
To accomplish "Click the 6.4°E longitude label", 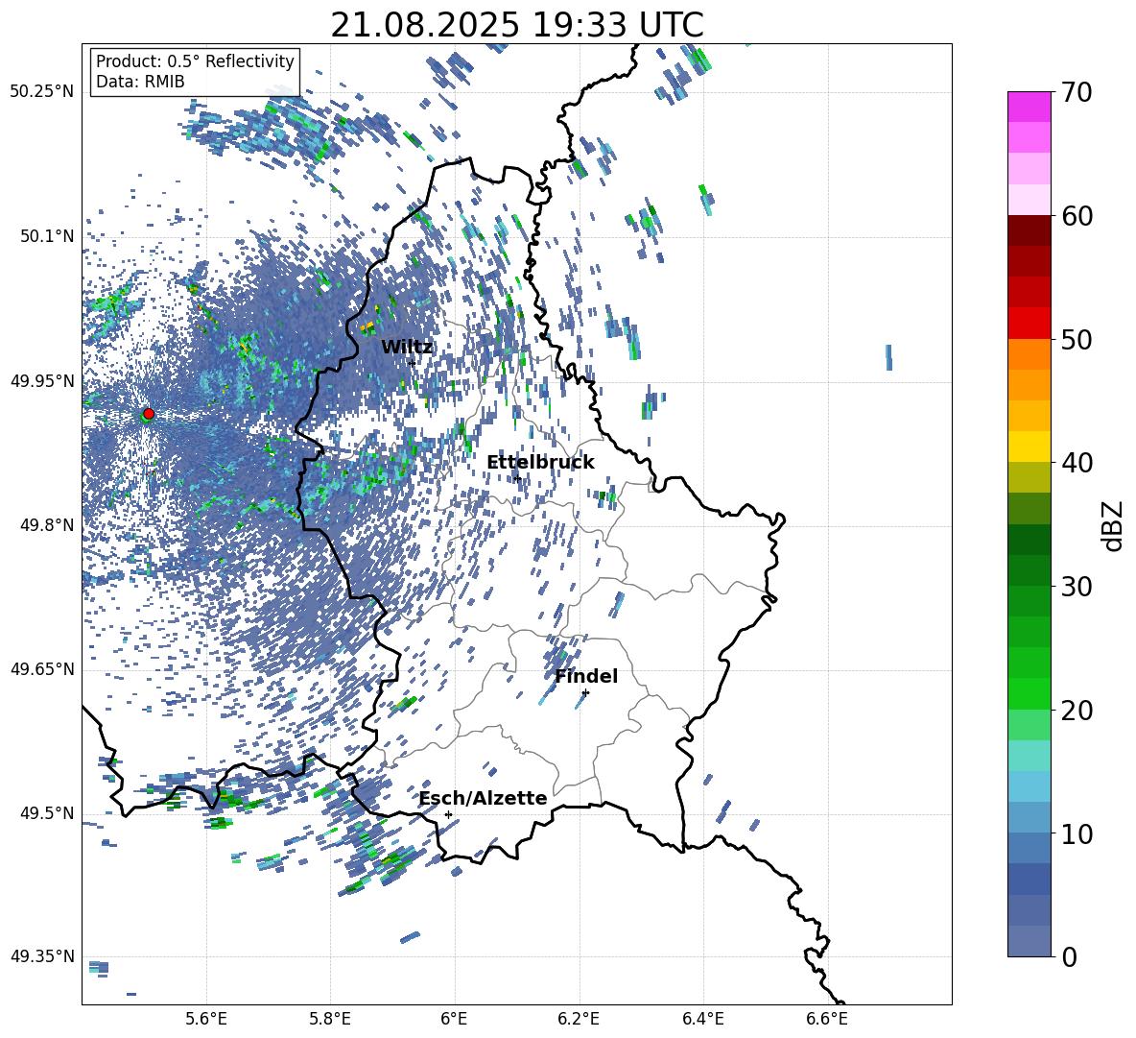I will pos(702,1019).
